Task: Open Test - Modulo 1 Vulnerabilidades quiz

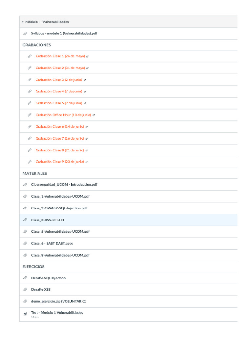Action: (x=57, y=313)
